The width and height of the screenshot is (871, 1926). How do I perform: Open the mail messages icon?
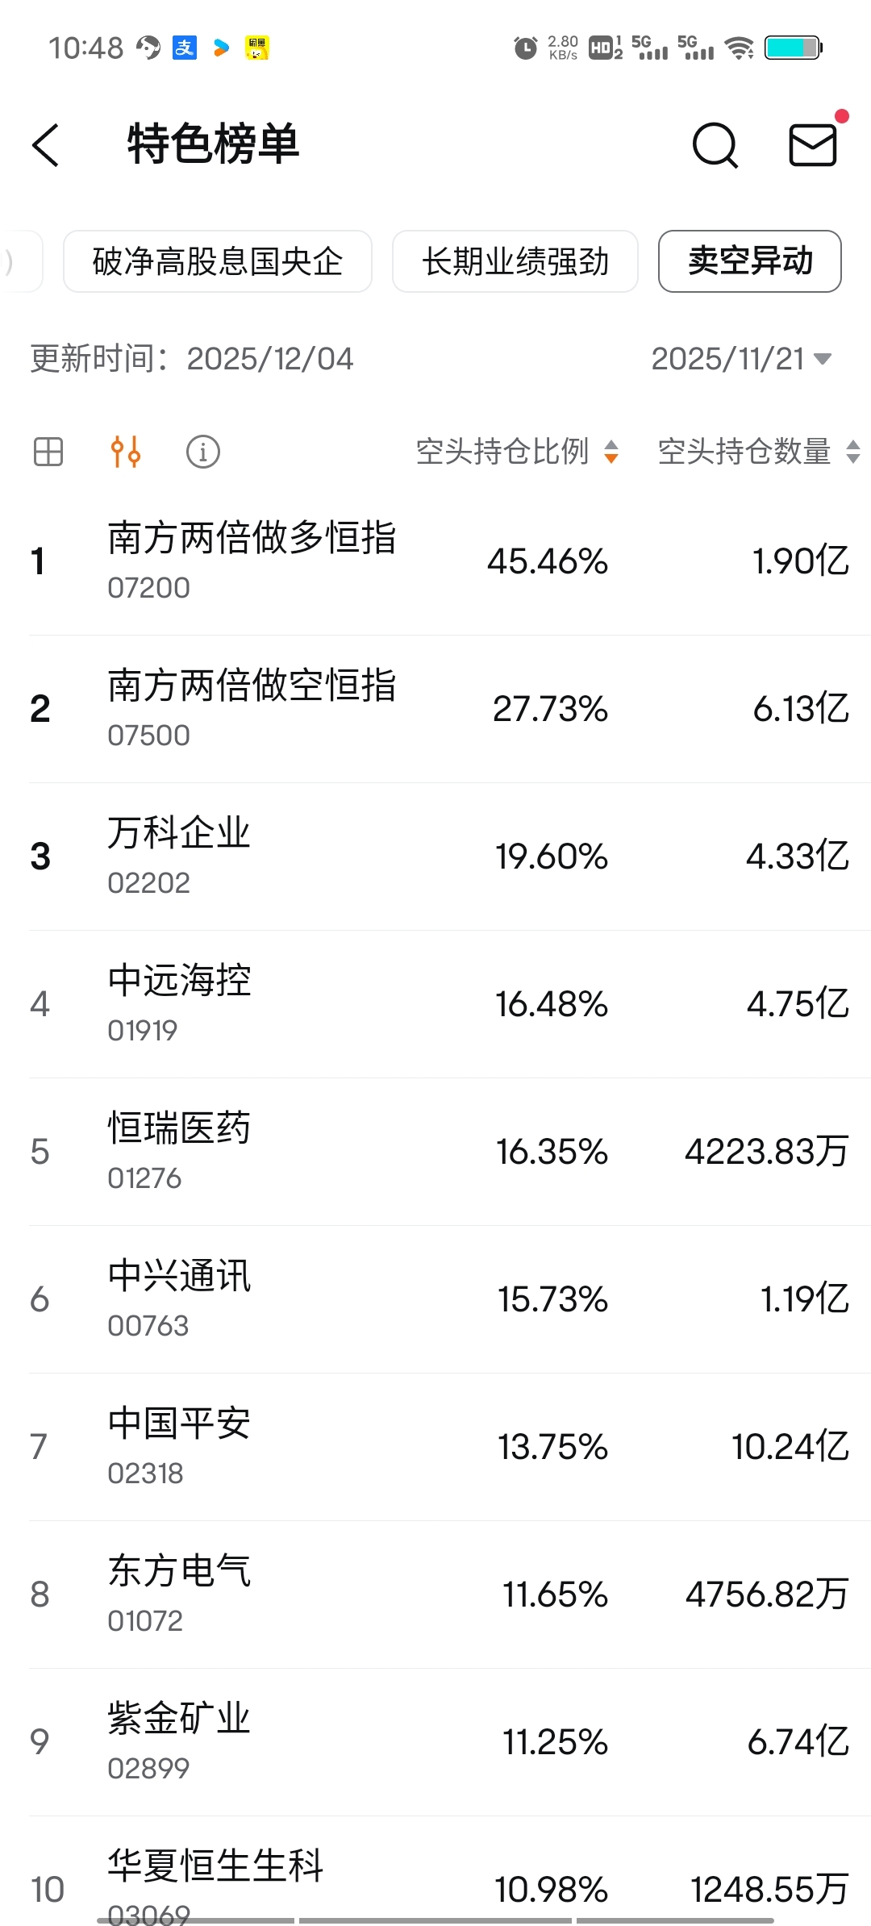point(812,145)
